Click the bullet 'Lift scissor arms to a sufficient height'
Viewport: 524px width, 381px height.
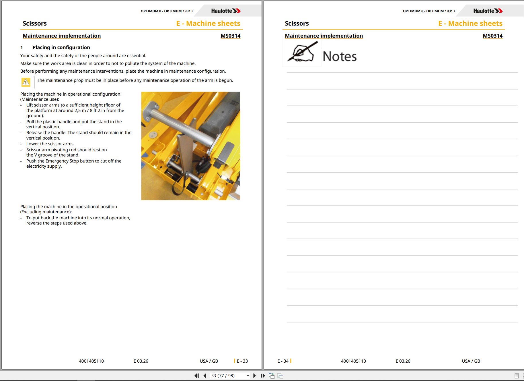(75, 110)
